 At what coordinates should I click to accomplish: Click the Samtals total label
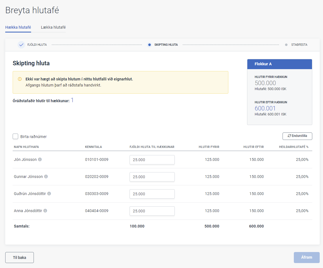(22, 226)
